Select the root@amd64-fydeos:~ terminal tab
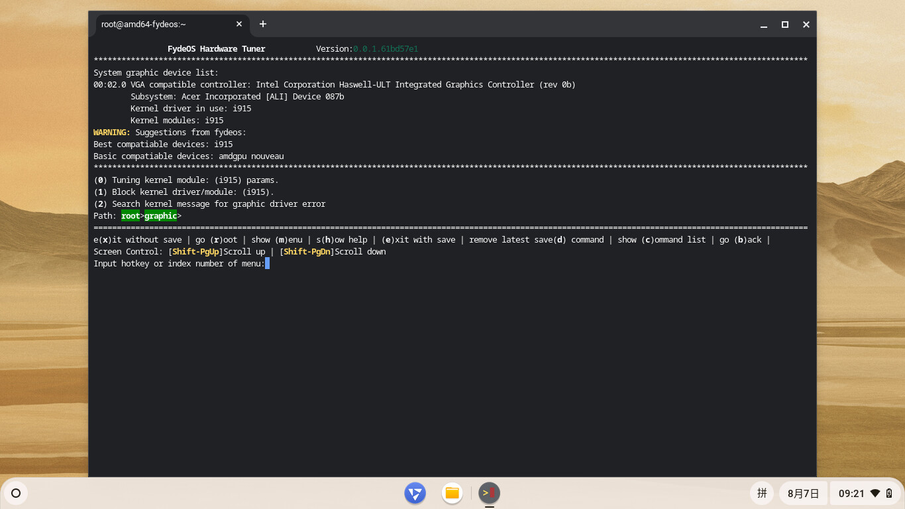Image resolution: width=905 pixels, height=509 pixels. 172,25
